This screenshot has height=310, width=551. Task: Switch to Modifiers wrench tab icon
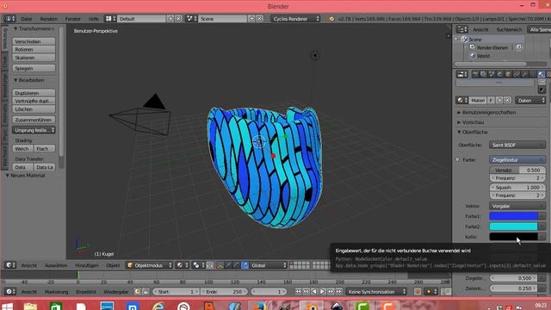(x=524, y=74)
